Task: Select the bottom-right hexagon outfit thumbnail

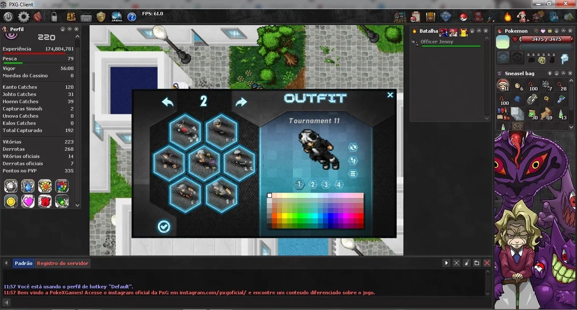Action: pyautogui.click(x=221, y=194)
